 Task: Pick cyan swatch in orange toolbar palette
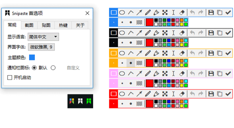pyautogui.click(x=186, y=61)
